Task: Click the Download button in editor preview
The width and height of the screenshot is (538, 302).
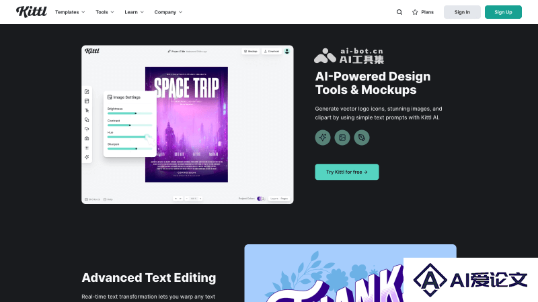Action: click(272, 52)
